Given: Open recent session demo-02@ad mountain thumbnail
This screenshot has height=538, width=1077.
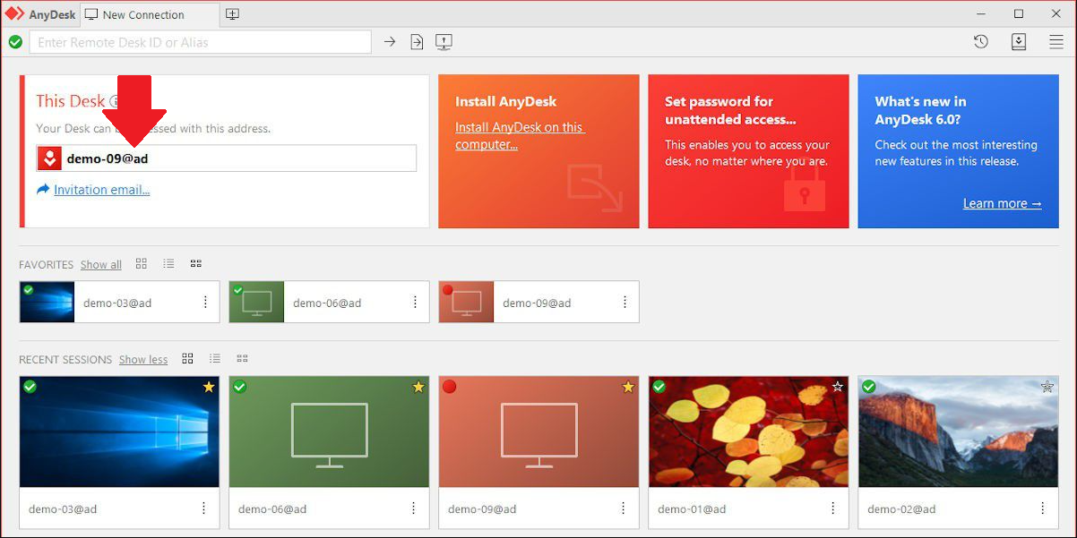Looking at the screenshot, I should click(x=958, y=431).
